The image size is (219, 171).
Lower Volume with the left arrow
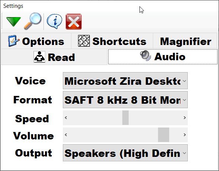pyautogui.click(x=66, y=135)
